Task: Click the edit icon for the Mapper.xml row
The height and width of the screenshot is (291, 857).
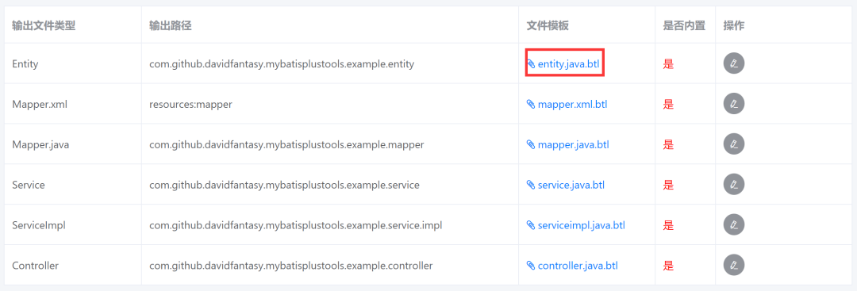Action: pos(734,104)
